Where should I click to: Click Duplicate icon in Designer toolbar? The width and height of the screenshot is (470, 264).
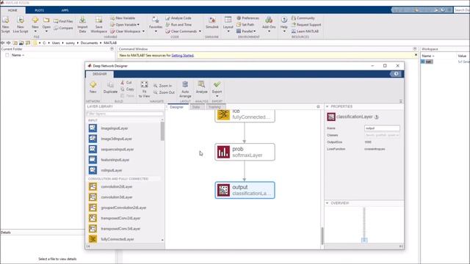(110, 85)
